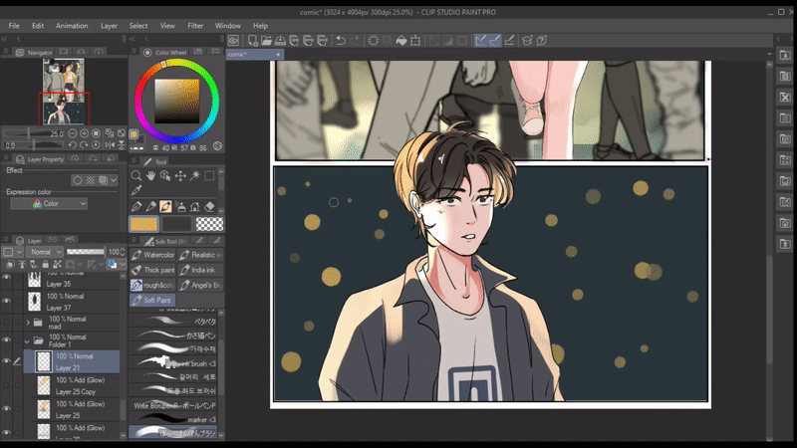Image resolution: width=797 pixels, height=448 pixels.
Task: Open the Effect options dropdown arrow
Action: 114,180
